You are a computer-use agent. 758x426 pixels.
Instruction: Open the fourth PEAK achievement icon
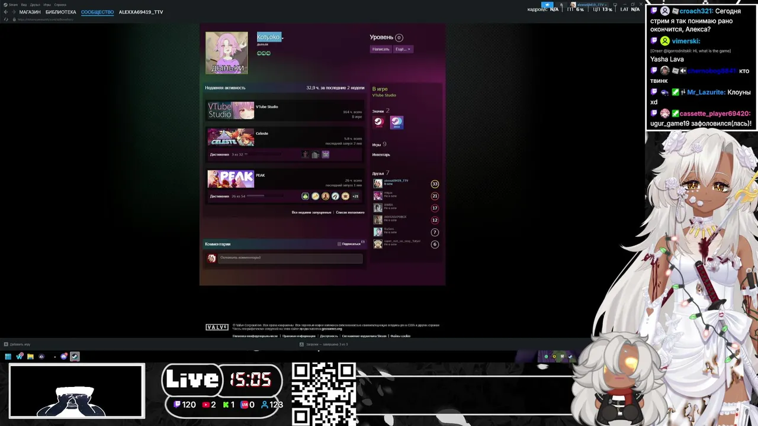tap(335, 196)
